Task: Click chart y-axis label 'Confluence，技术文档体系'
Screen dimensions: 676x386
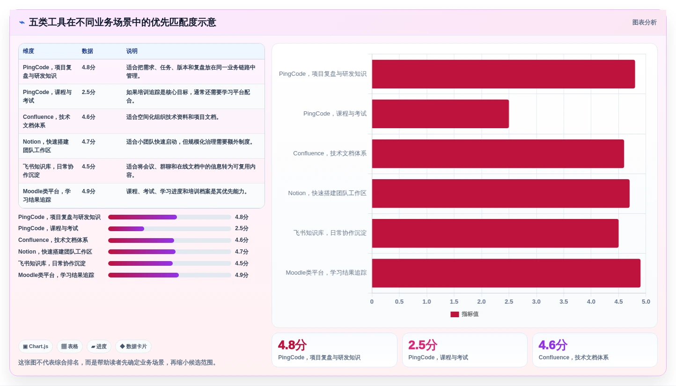Action: coord(330,153)
